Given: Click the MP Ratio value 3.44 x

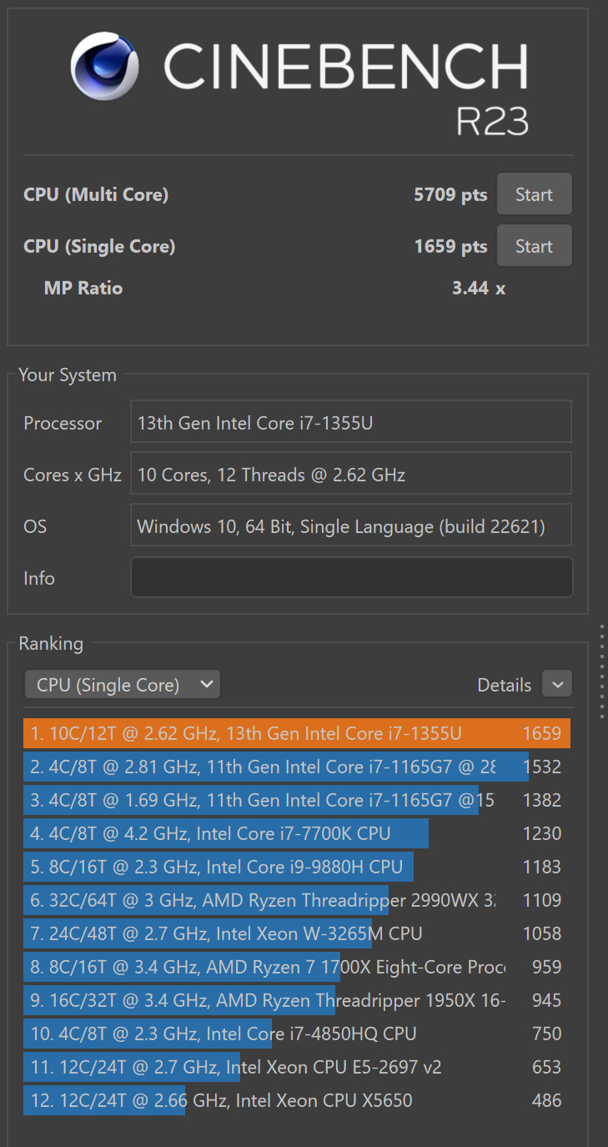Looking at the screenshot, I should tap(479, 289).
